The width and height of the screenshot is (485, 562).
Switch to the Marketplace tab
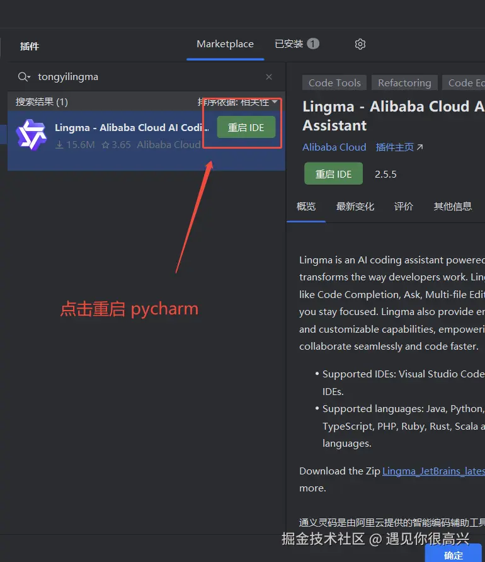(225, 44)
